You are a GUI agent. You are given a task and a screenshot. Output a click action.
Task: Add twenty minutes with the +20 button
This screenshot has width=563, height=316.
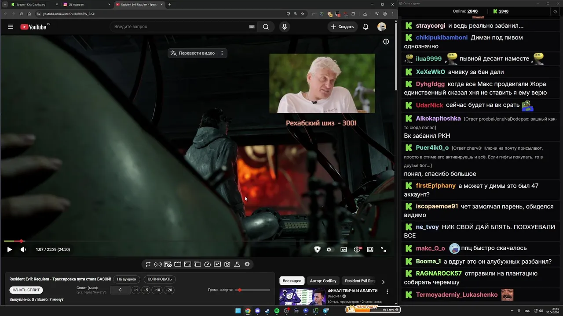pos(168,290)
